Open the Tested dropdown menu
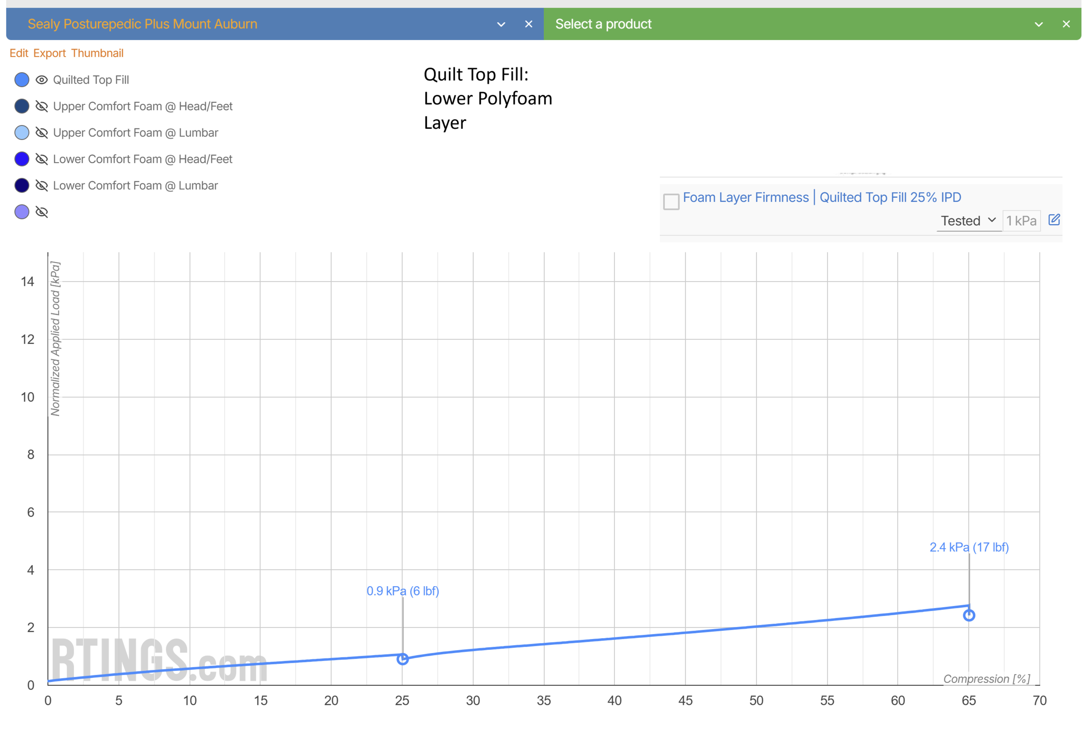 (x=968, y=221)
